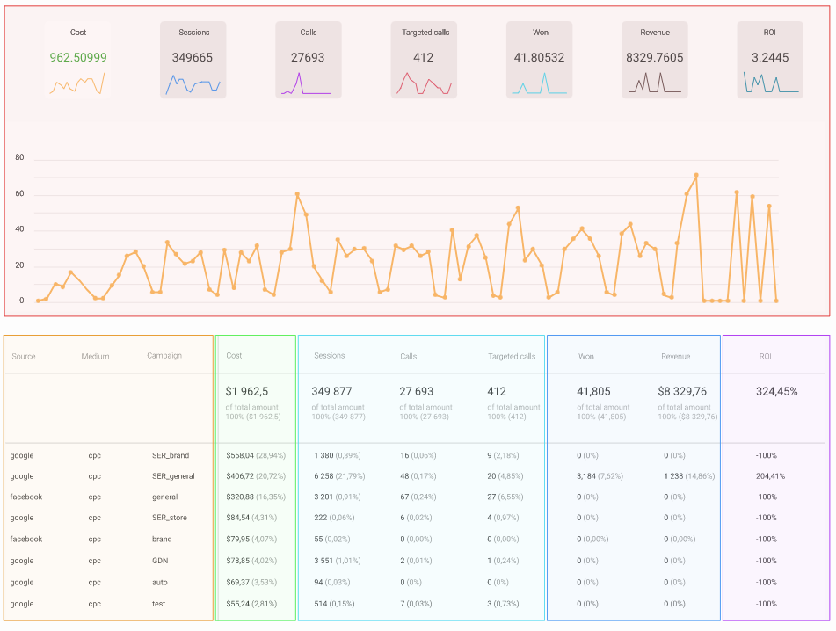Screen dimensions: 836x631
Task: Click the Sessions column header in table
Action: (x=330, y=355)
